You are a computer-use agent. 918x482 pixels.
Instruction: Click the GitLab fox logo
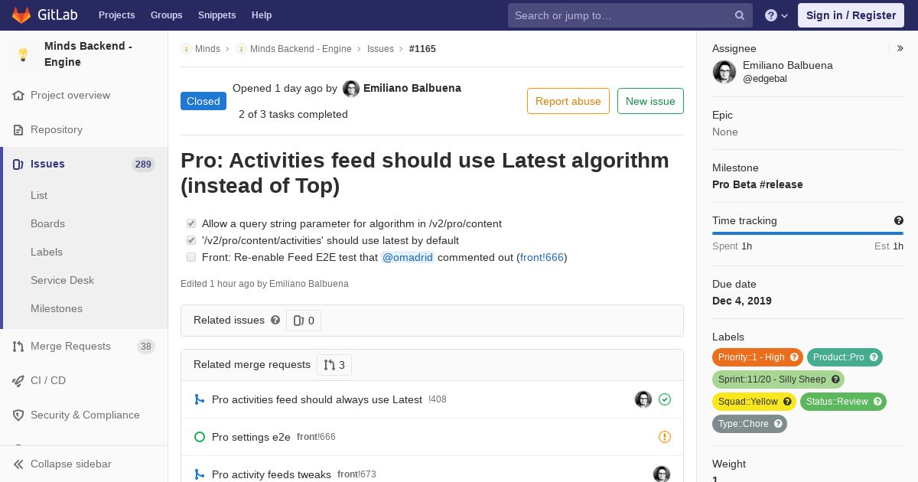21,15
